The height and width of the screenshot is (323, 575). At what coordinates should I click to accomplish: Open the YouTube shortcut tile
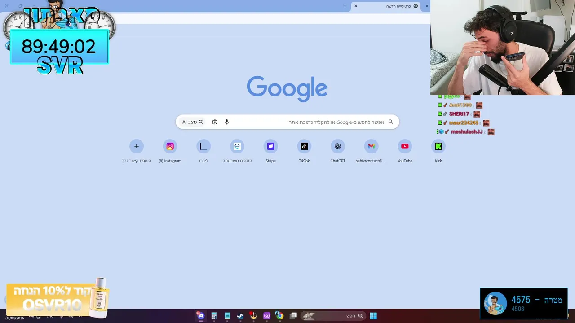pyautogui.click(x=405, y=151)
